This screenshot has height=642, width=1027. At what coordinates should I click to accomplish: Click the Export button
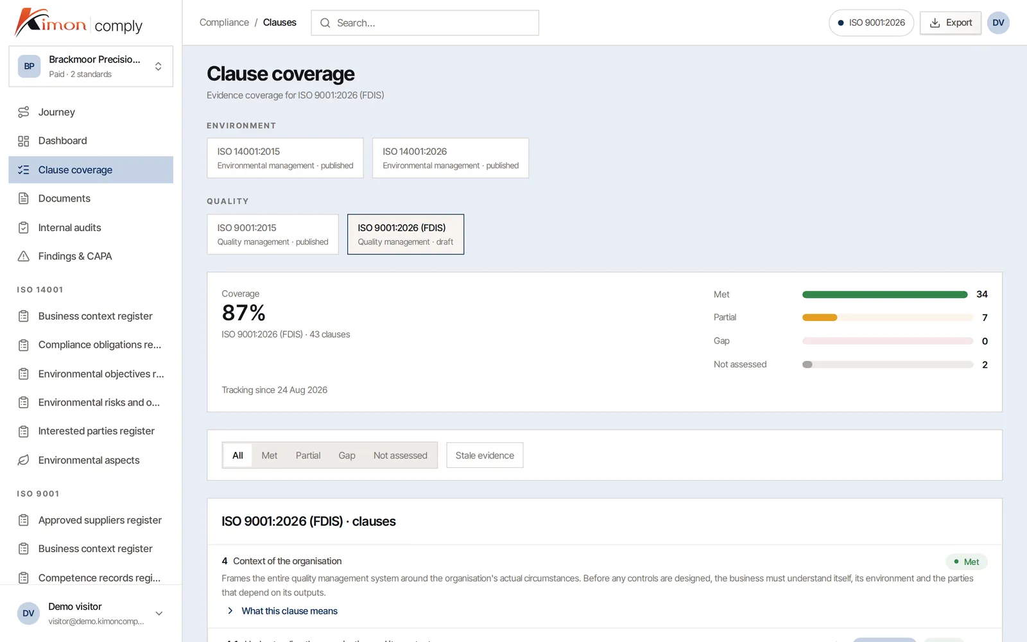[x=951, y=22]
